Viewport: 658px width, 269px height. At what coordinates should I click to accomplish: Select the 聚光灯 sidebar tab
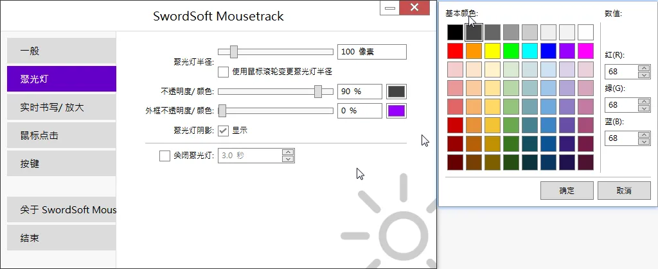click(x=61, y=79)
